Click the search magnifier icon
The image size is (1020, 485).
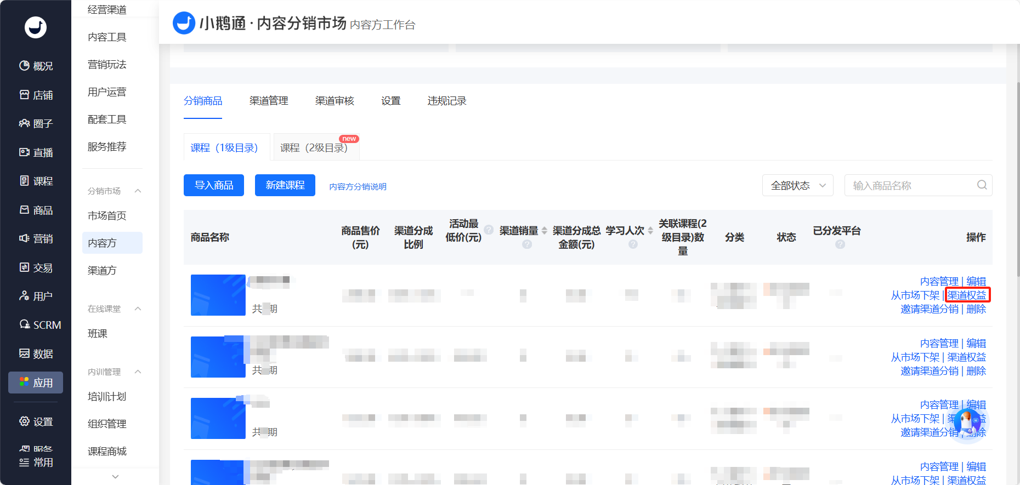982,185
